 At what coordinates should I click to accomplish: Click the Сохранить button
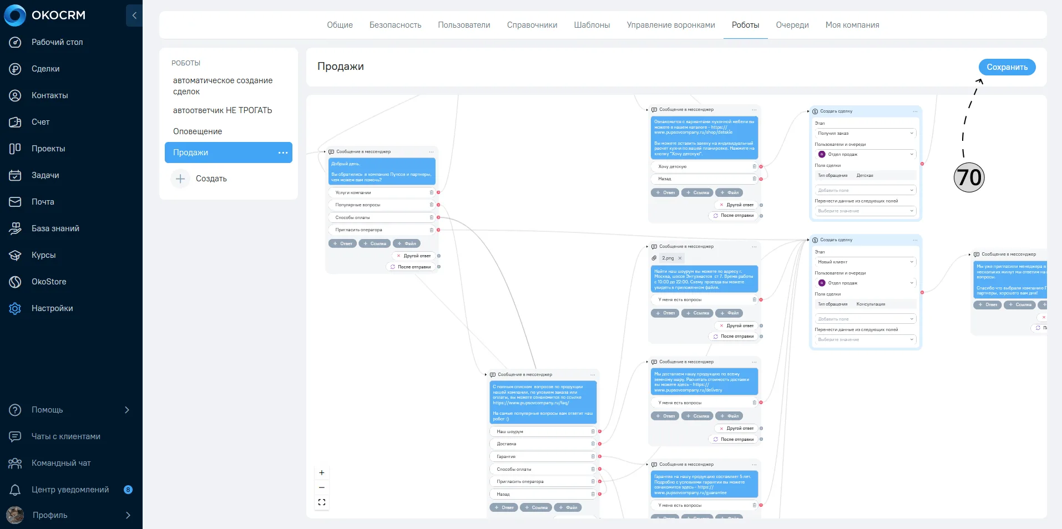coord(1007,67)
